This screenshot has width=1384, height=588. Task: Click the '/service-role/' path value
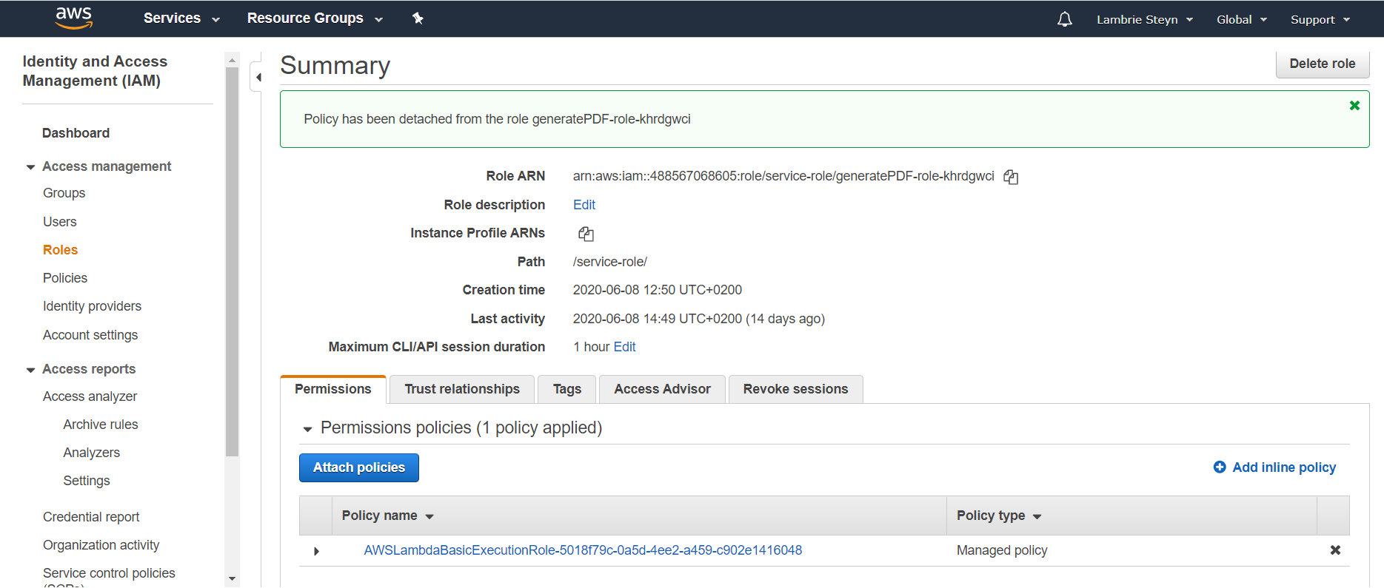[610, 262]
